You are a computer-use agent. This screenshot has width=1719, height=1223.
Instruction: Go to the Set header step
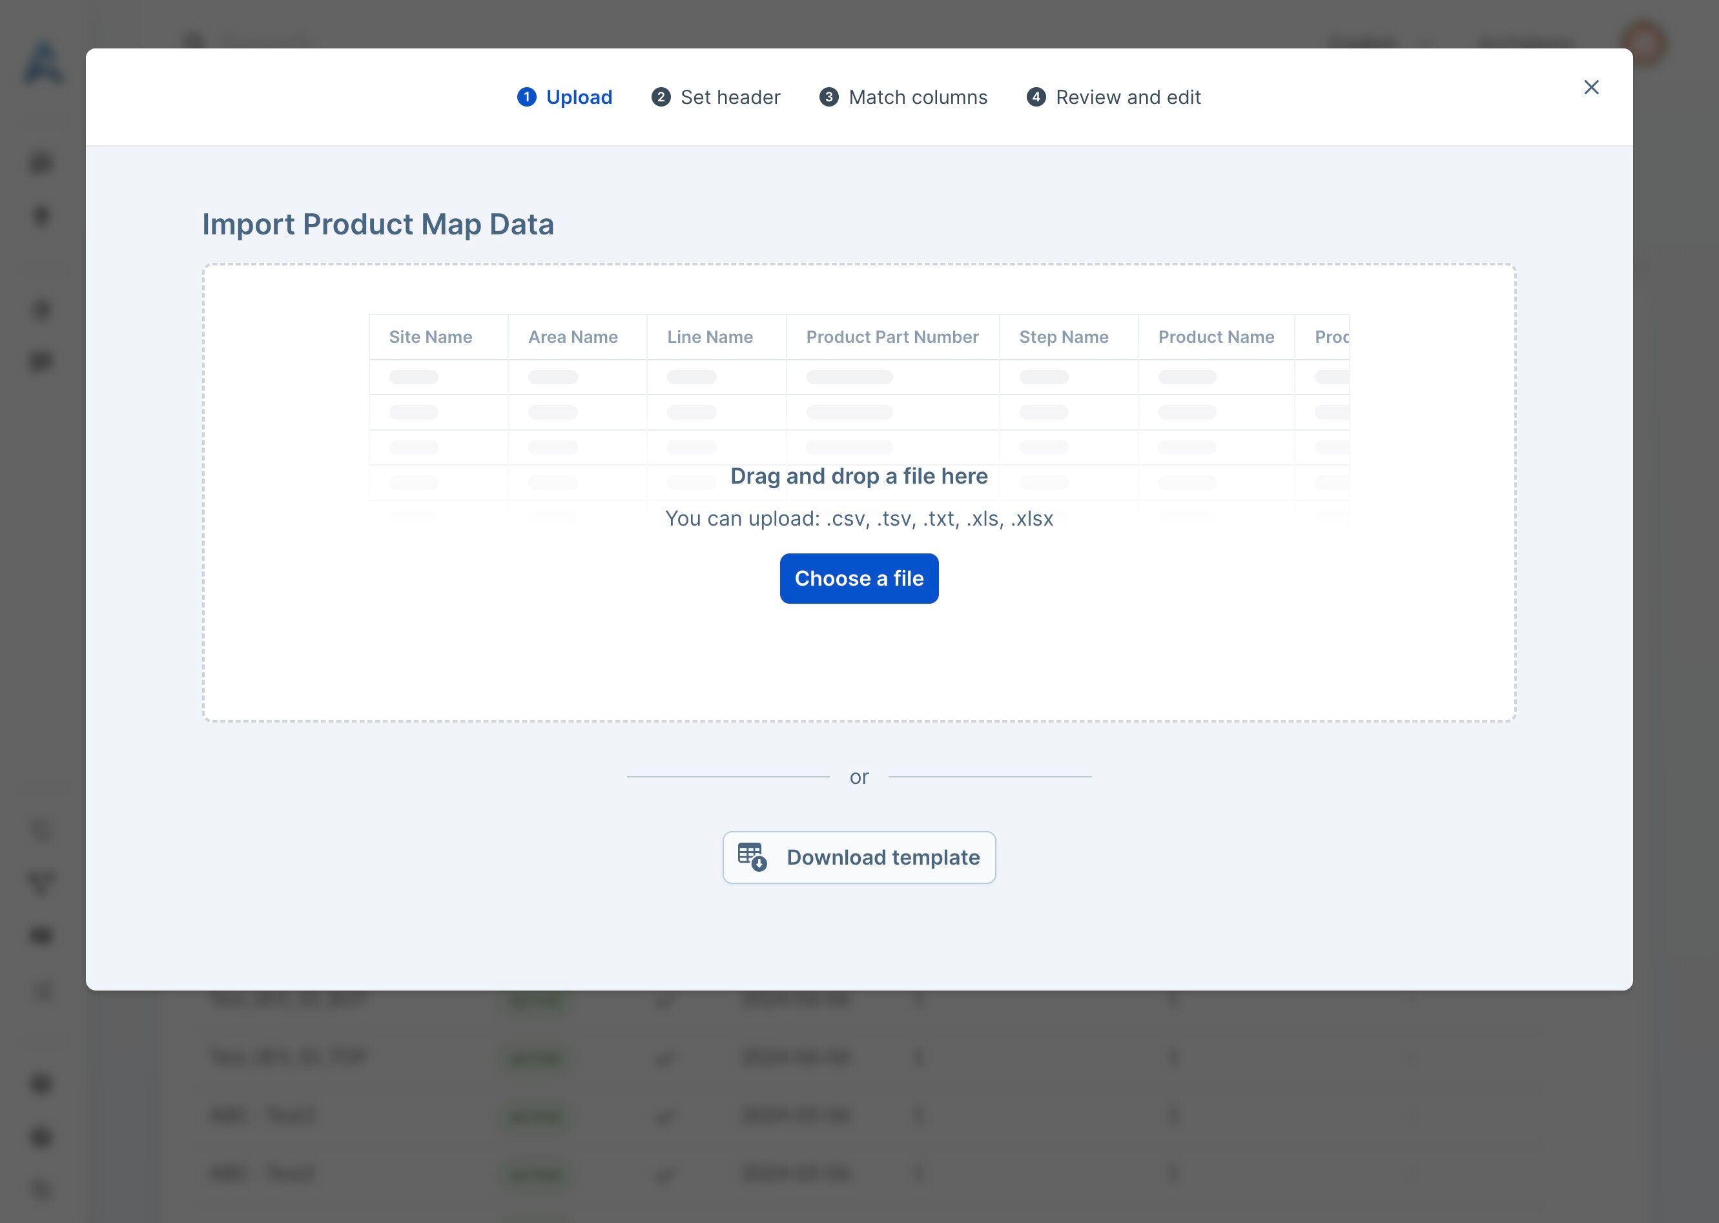(x=730, y=97)
